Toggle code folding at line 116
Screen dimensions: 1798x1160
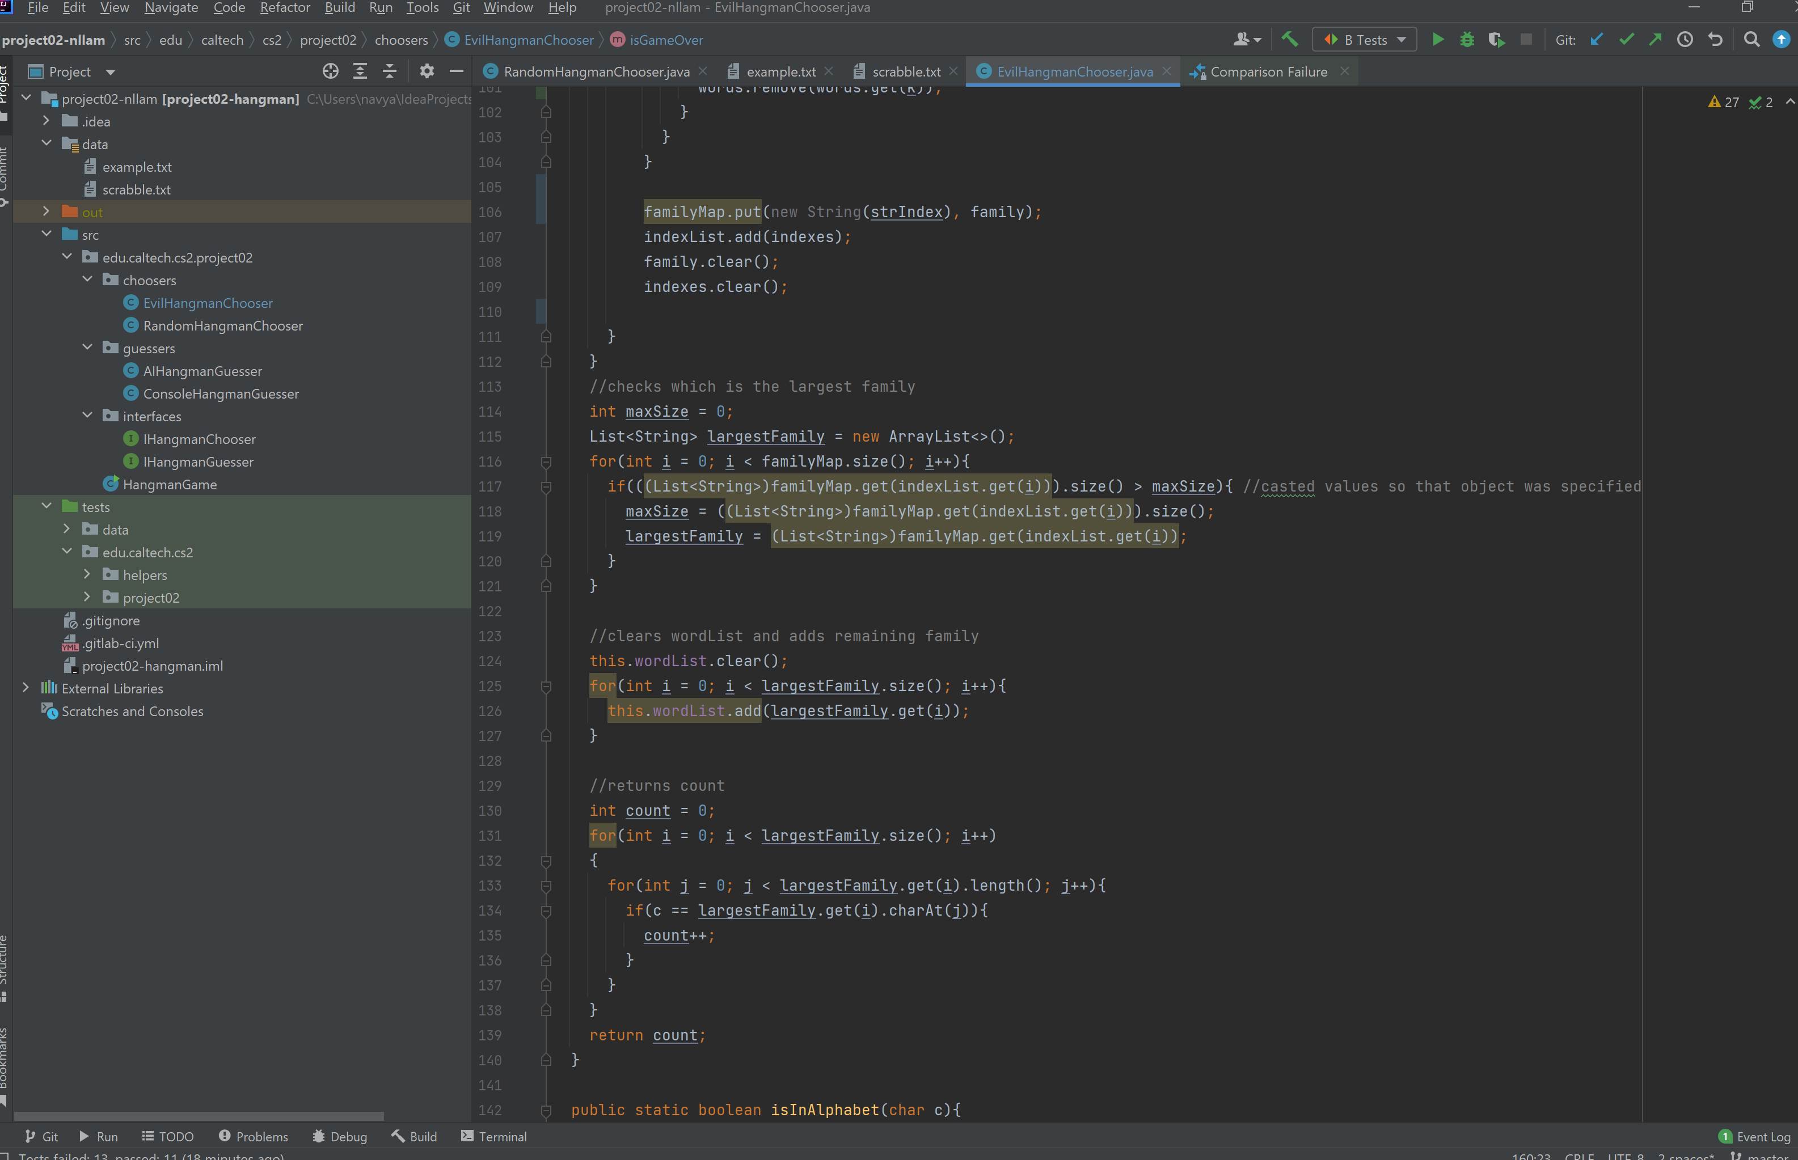point(546,462)
